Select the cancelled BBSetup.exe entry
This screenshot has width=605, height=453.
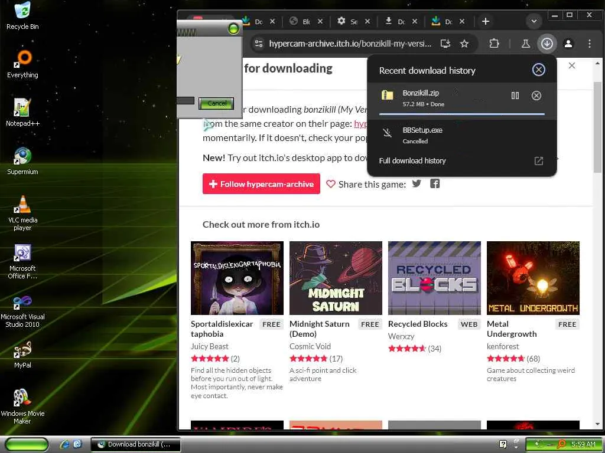[462, 135]
